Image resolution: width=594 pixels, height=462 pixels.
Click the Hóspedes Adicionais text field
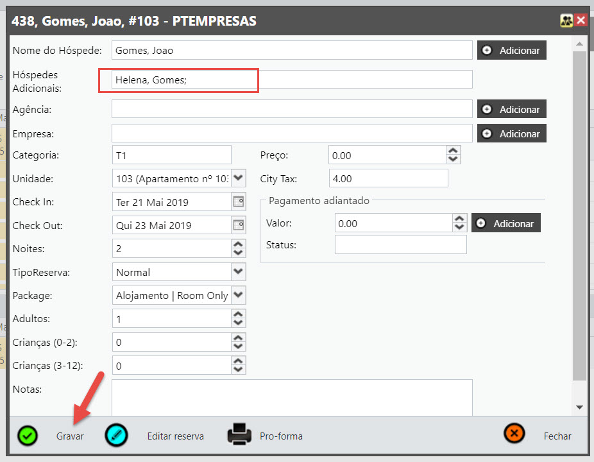[x=292, y=80]
